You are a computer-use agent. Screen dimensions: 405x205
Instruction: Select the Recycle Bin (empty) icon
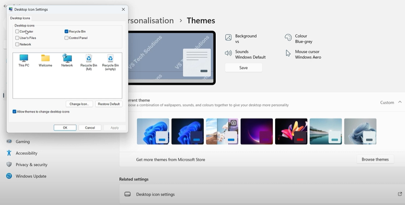[110, 62]
